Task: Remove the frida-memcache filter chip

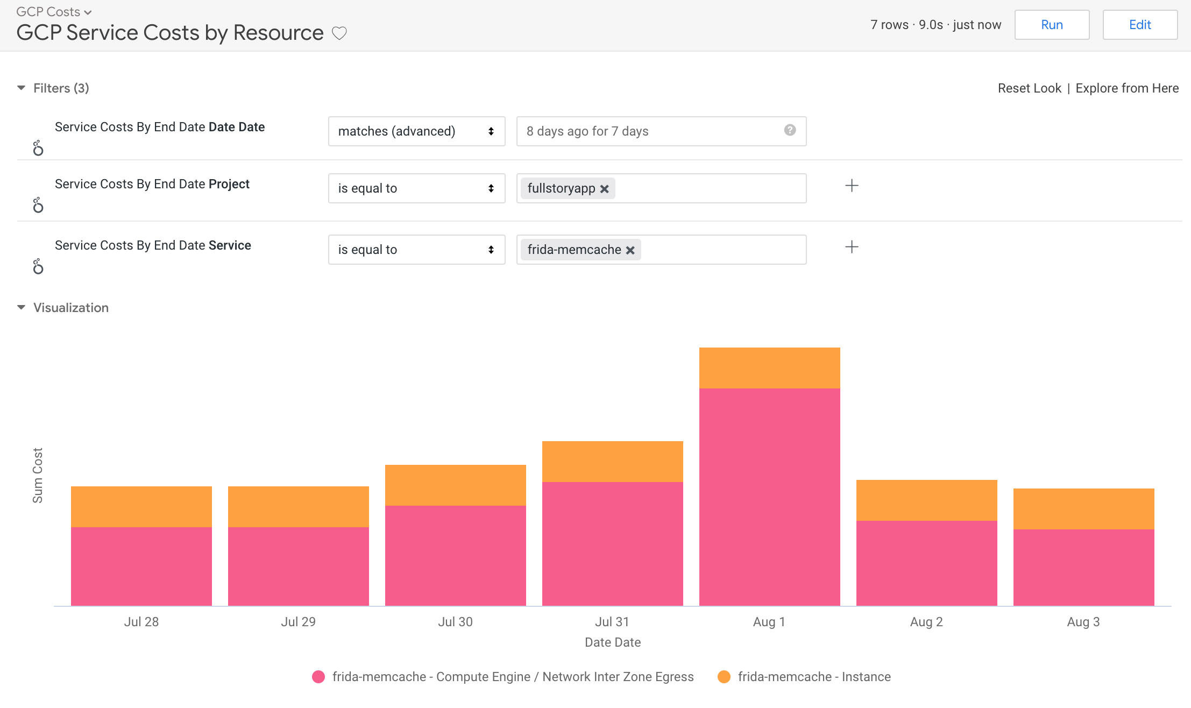Action: tap(630, 250)
